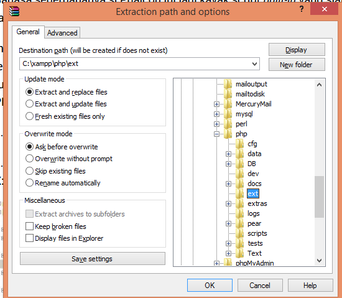The width and height of the screenshot is (342, 298).
Task: Select the MercuryMail tree item label
Action: pyautogui.click(x=254, y=104)
